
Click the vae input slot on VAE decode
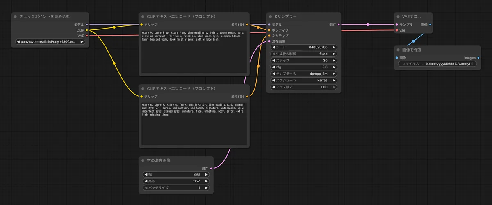click(396, 30)
